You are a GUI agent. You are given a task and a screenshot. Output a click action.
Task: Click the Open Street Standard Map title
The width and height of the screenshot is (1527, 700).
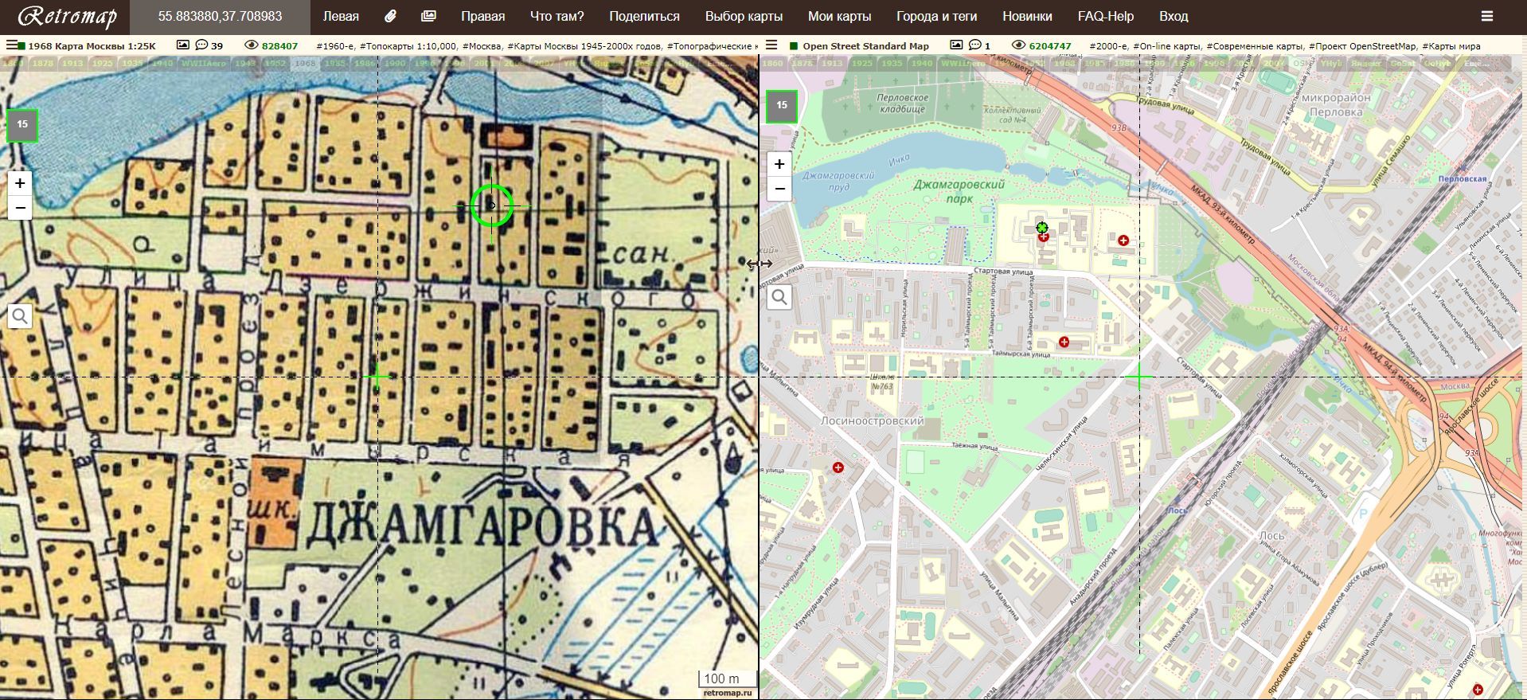coord(865,46)
